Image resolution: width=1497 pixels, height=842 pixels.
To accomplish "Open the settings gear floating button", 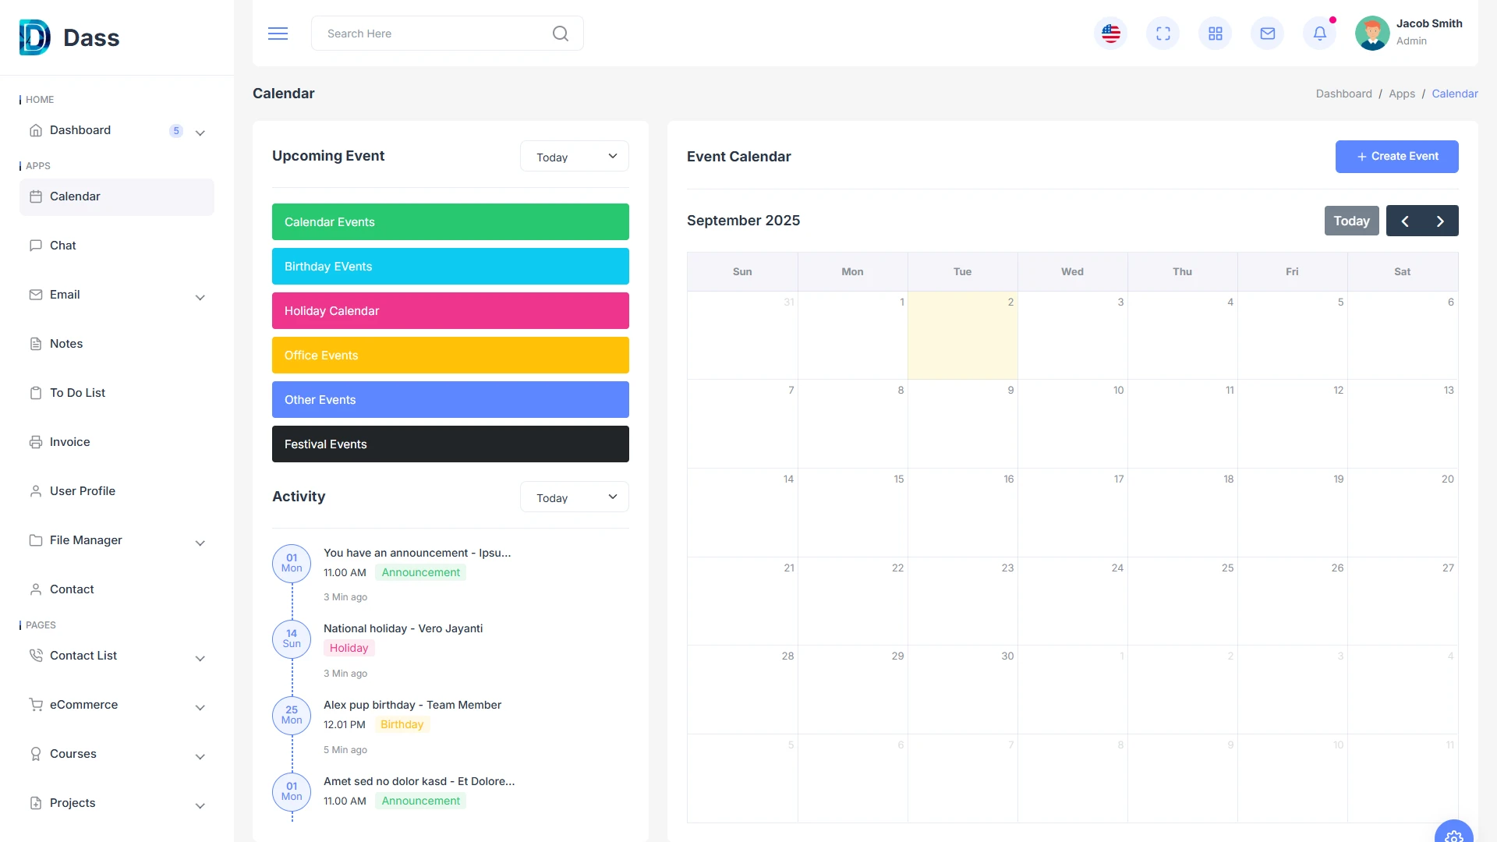I will pos(1453,833).
